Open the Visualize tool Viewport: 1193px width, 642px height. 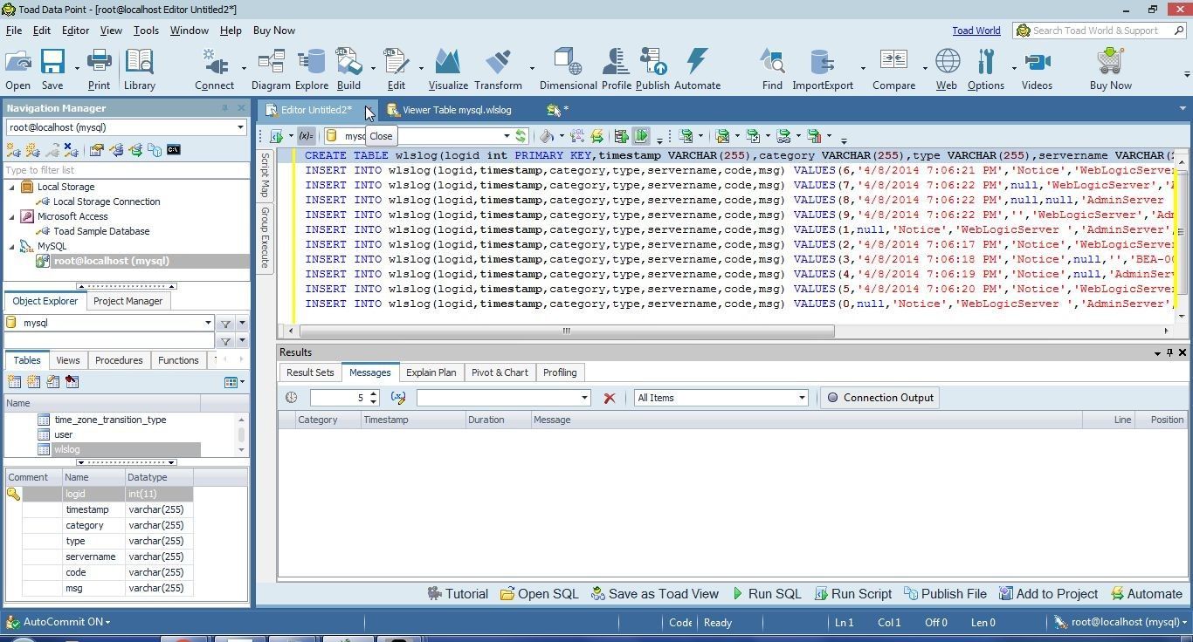pos(448,70)
